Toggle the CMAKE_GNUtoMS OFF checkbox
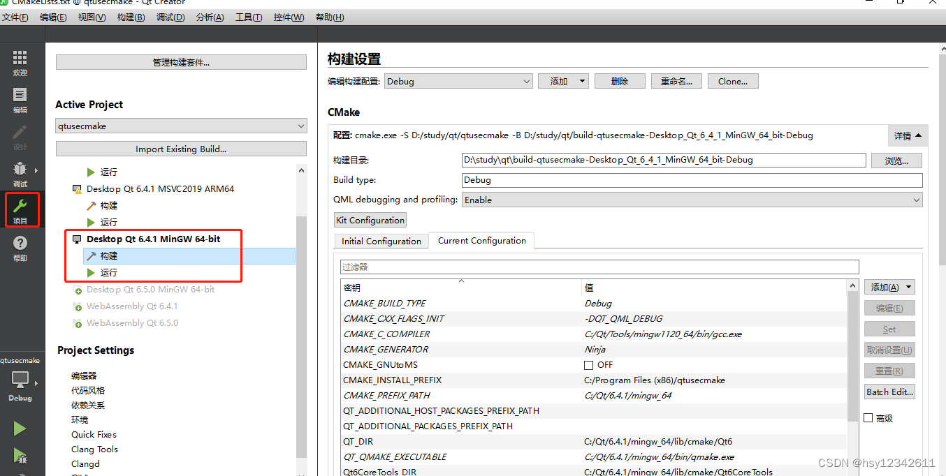 click(x=589, y=364)
